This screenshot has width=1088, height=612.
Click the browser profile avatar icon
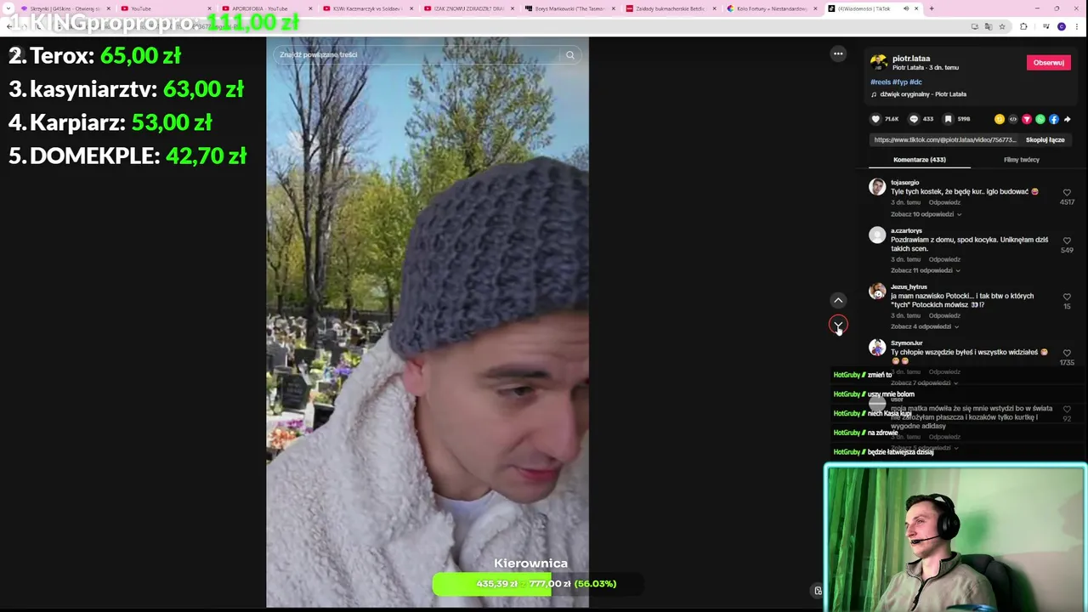tap(1062, 26)
